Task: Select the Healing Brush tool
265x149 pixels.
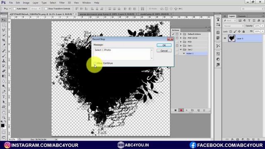Action: coord(4,50)
